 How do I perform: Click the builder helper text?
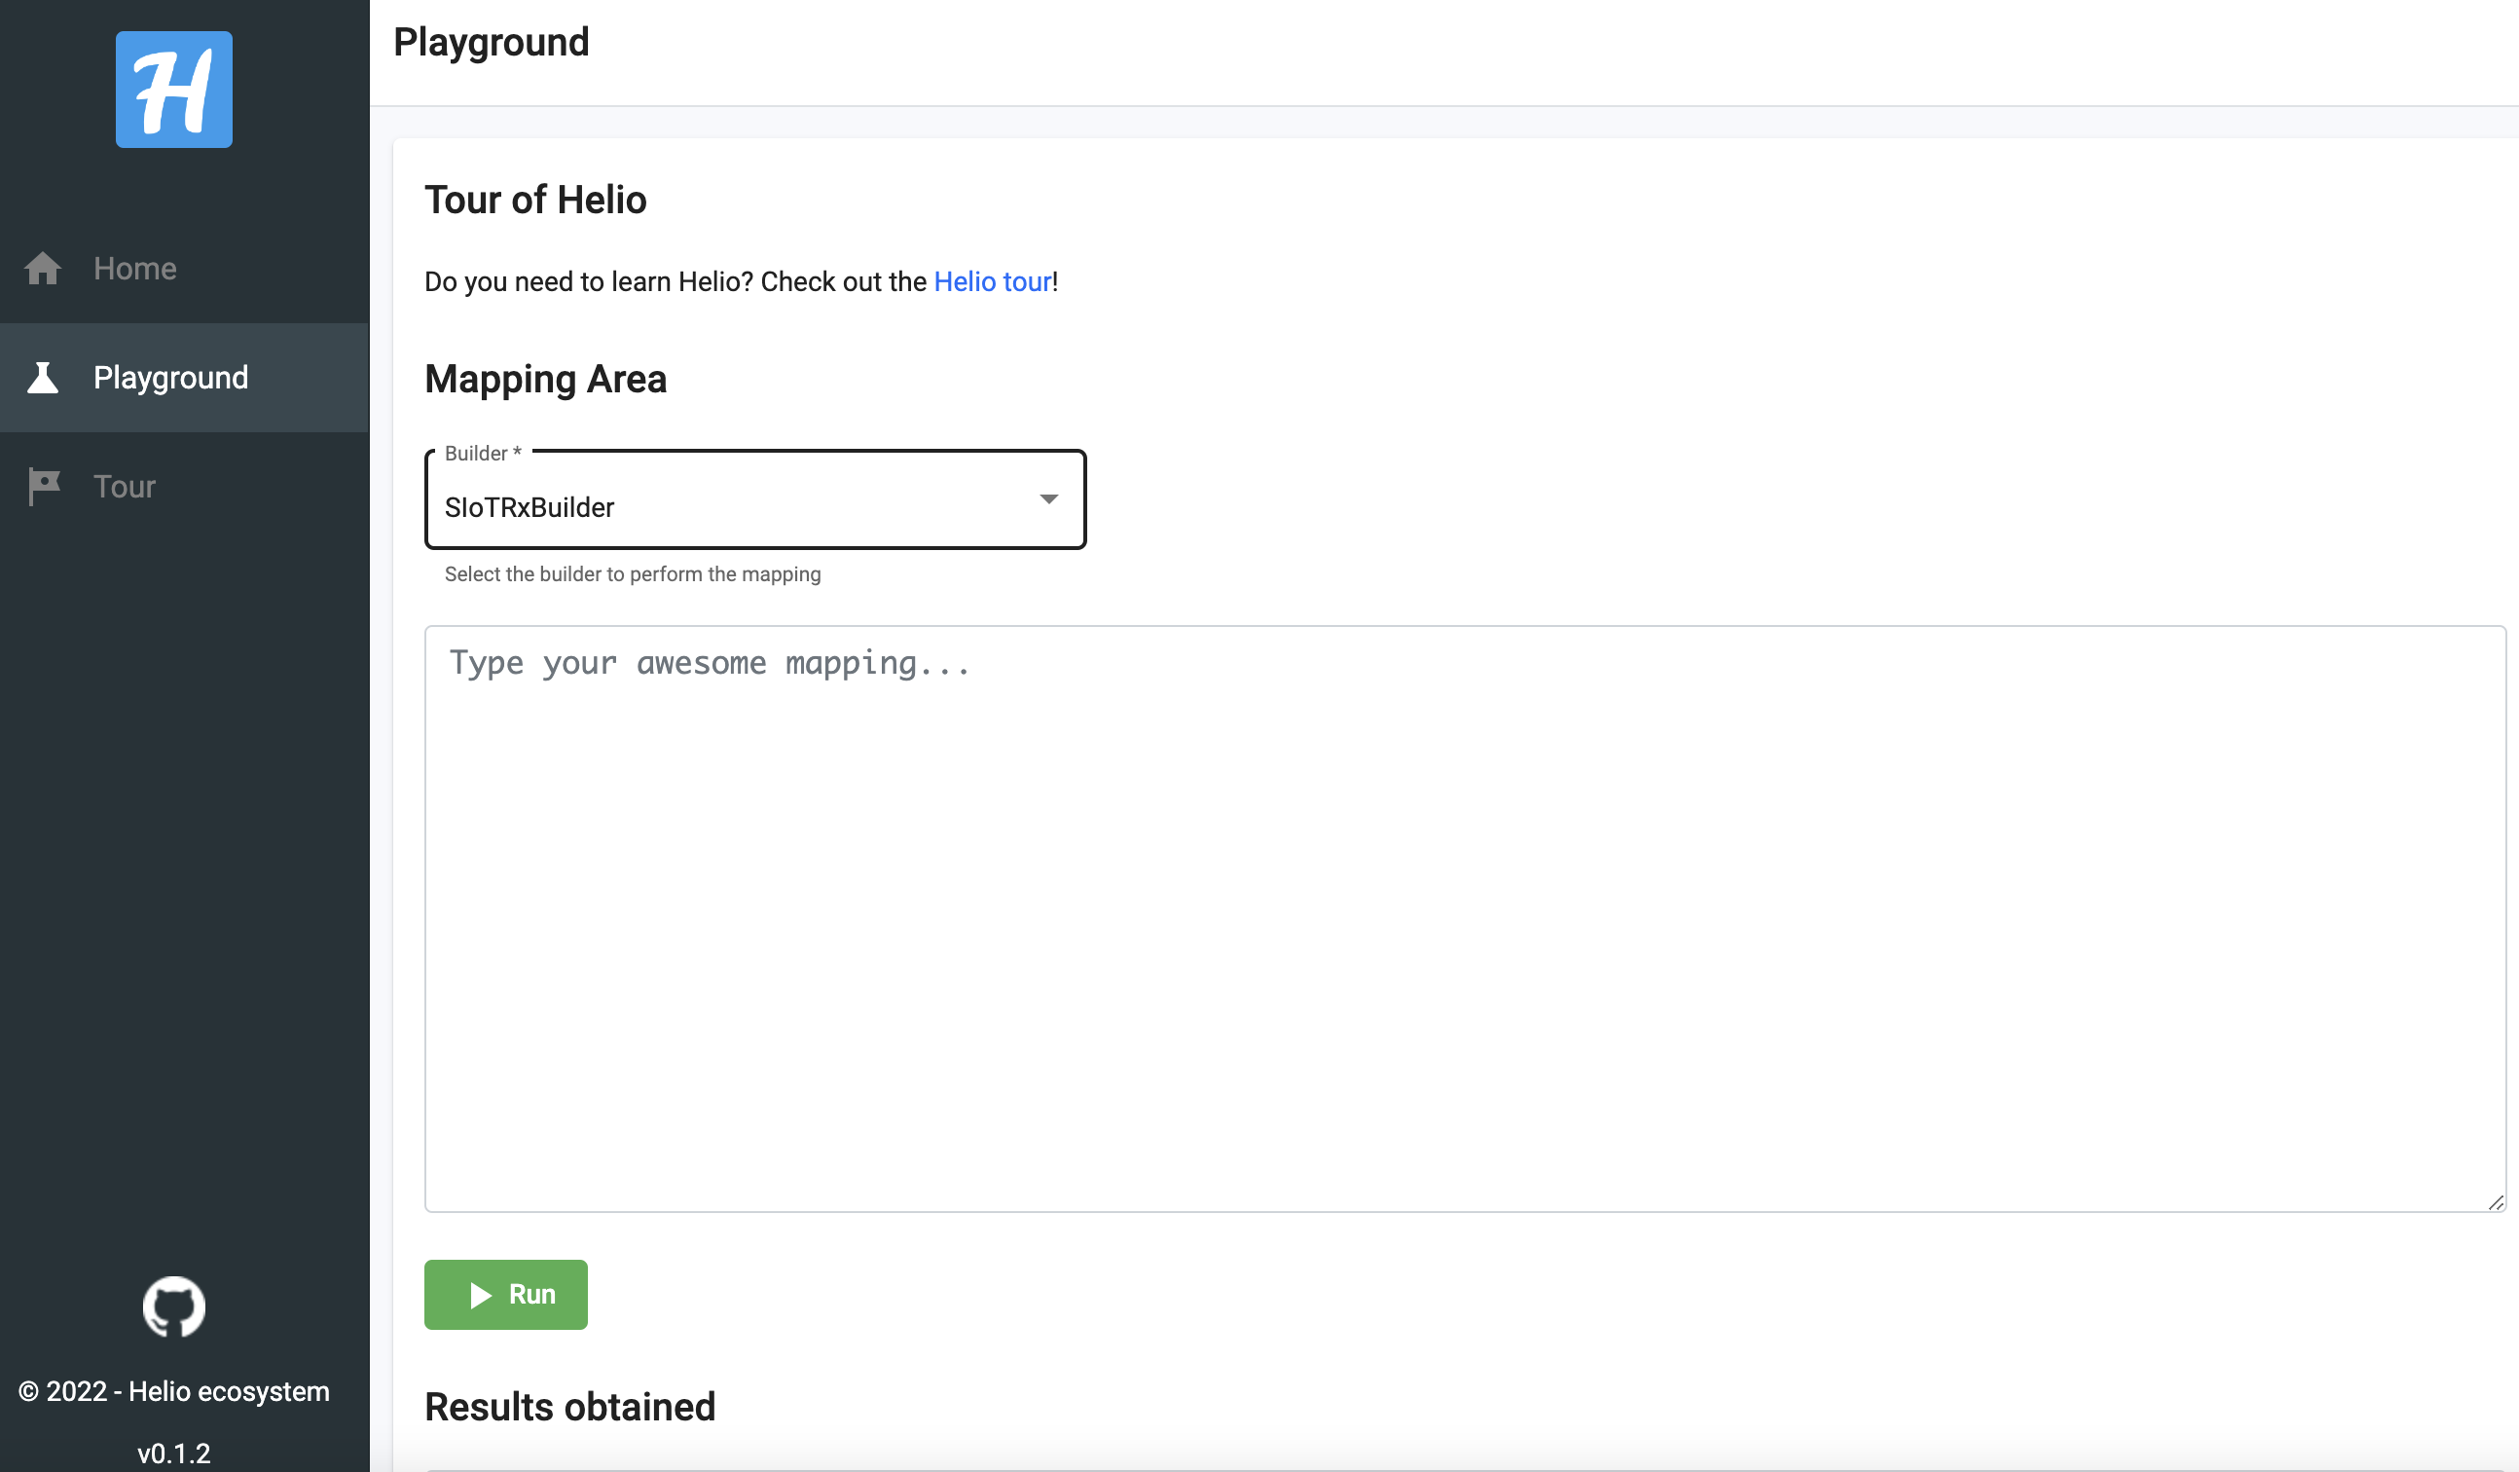coord(633,575)
